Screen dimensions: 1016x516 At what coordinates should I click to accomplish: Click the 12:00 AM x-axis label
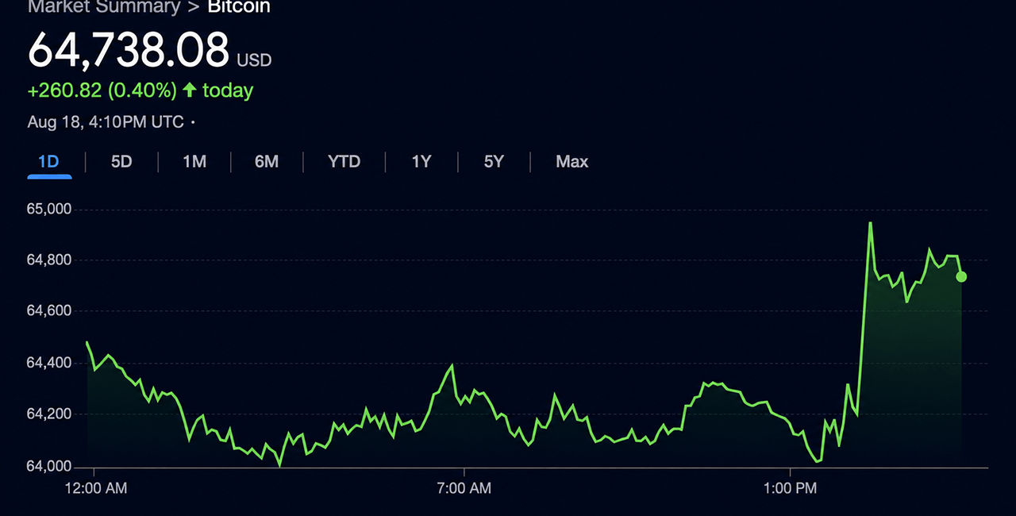[95, 488]
